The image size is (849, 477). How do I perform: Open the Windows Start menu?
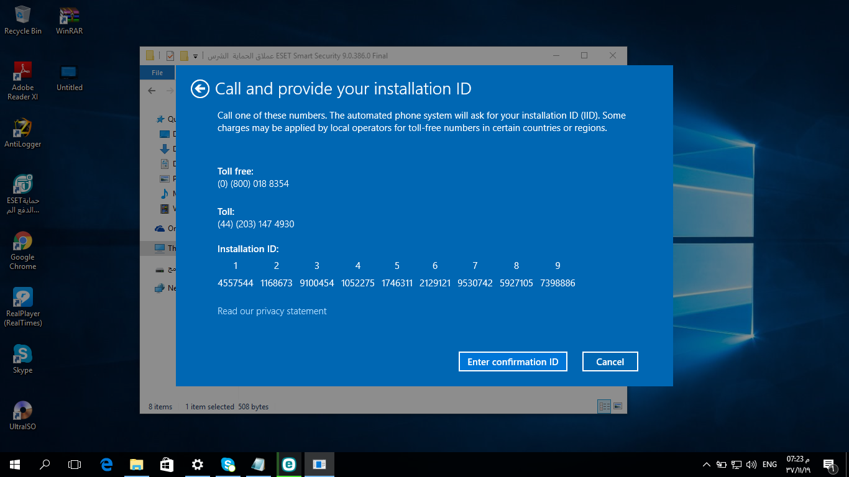pyautogui.click(x=15, y=464)
